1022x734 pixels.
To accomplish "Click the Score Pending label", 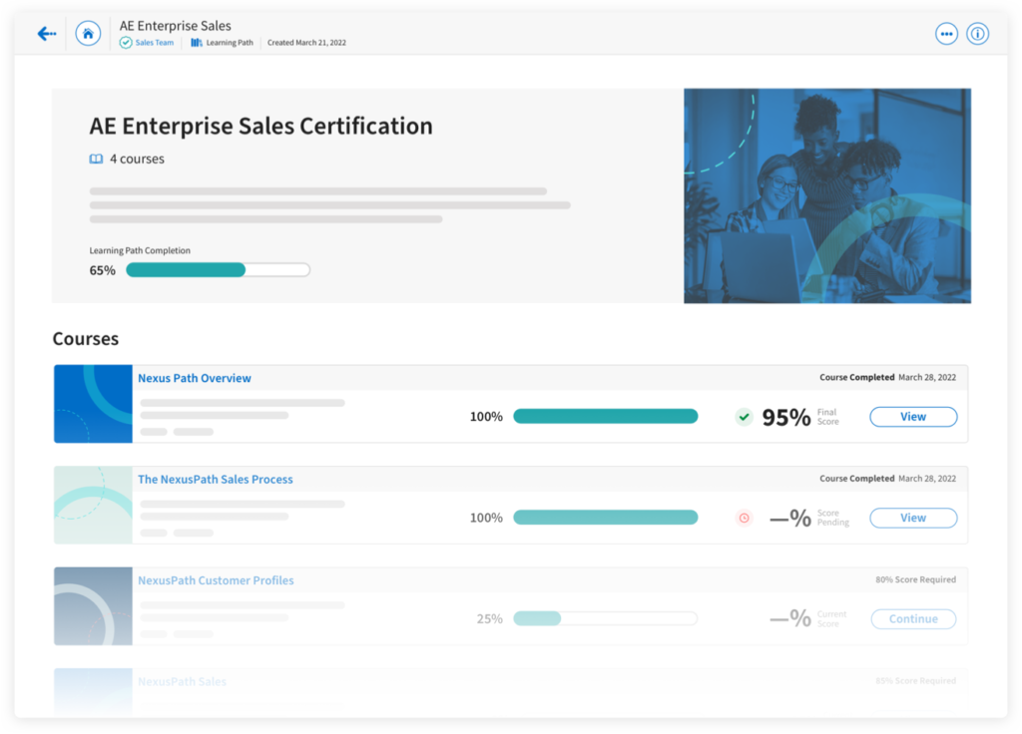I will (x=833, y=518).
